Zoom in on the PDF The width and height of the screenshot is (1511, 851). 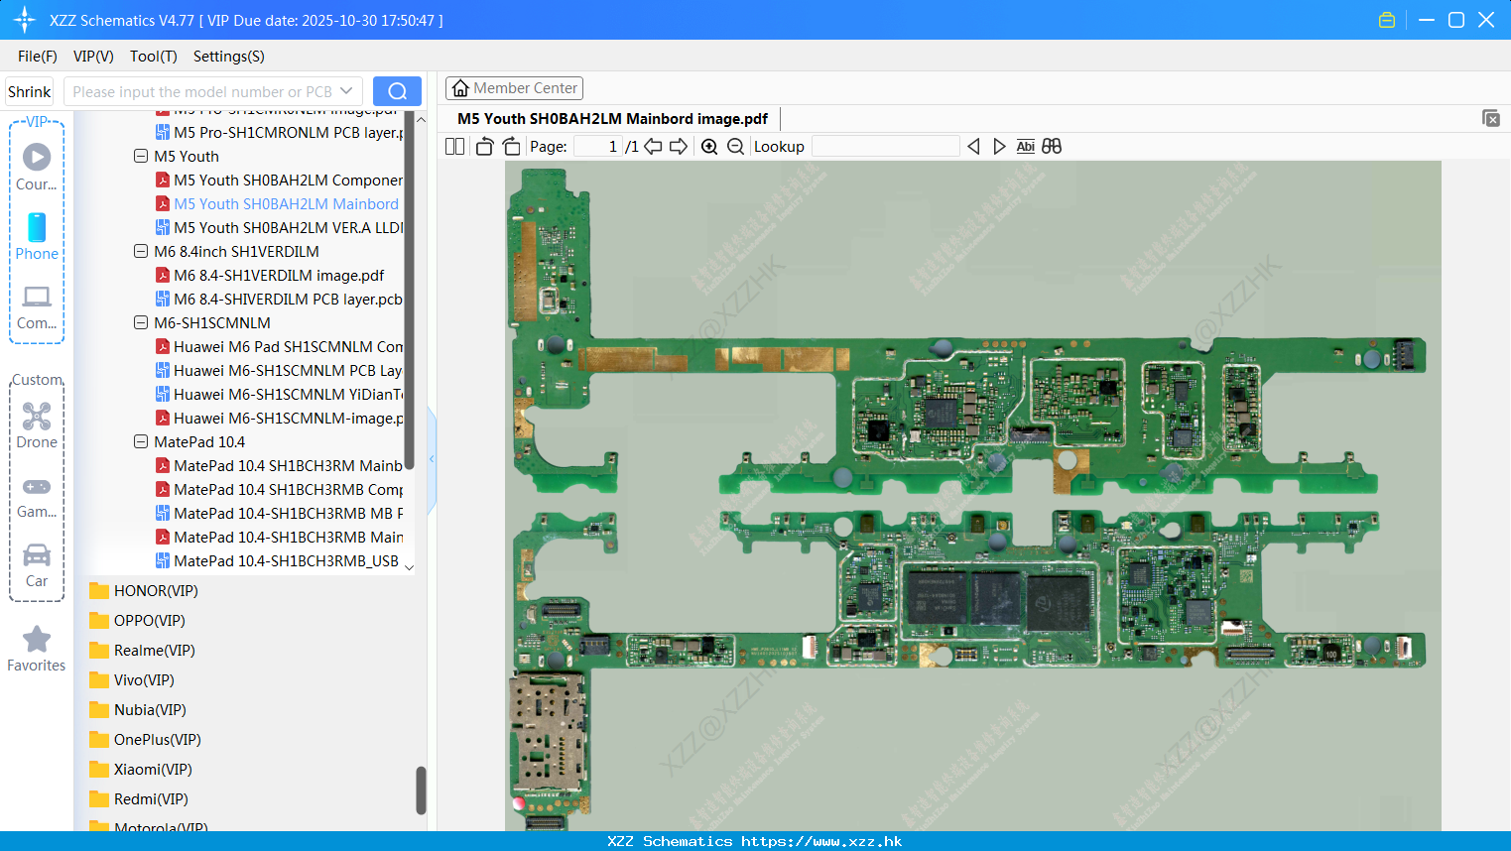coord(709,147)
